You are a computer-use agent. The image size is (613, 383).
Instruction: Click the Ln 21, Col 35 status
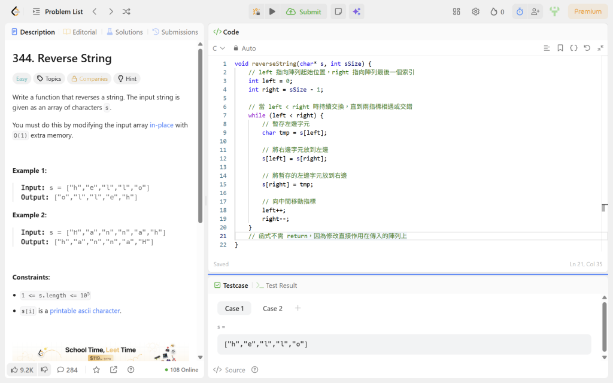585,264
